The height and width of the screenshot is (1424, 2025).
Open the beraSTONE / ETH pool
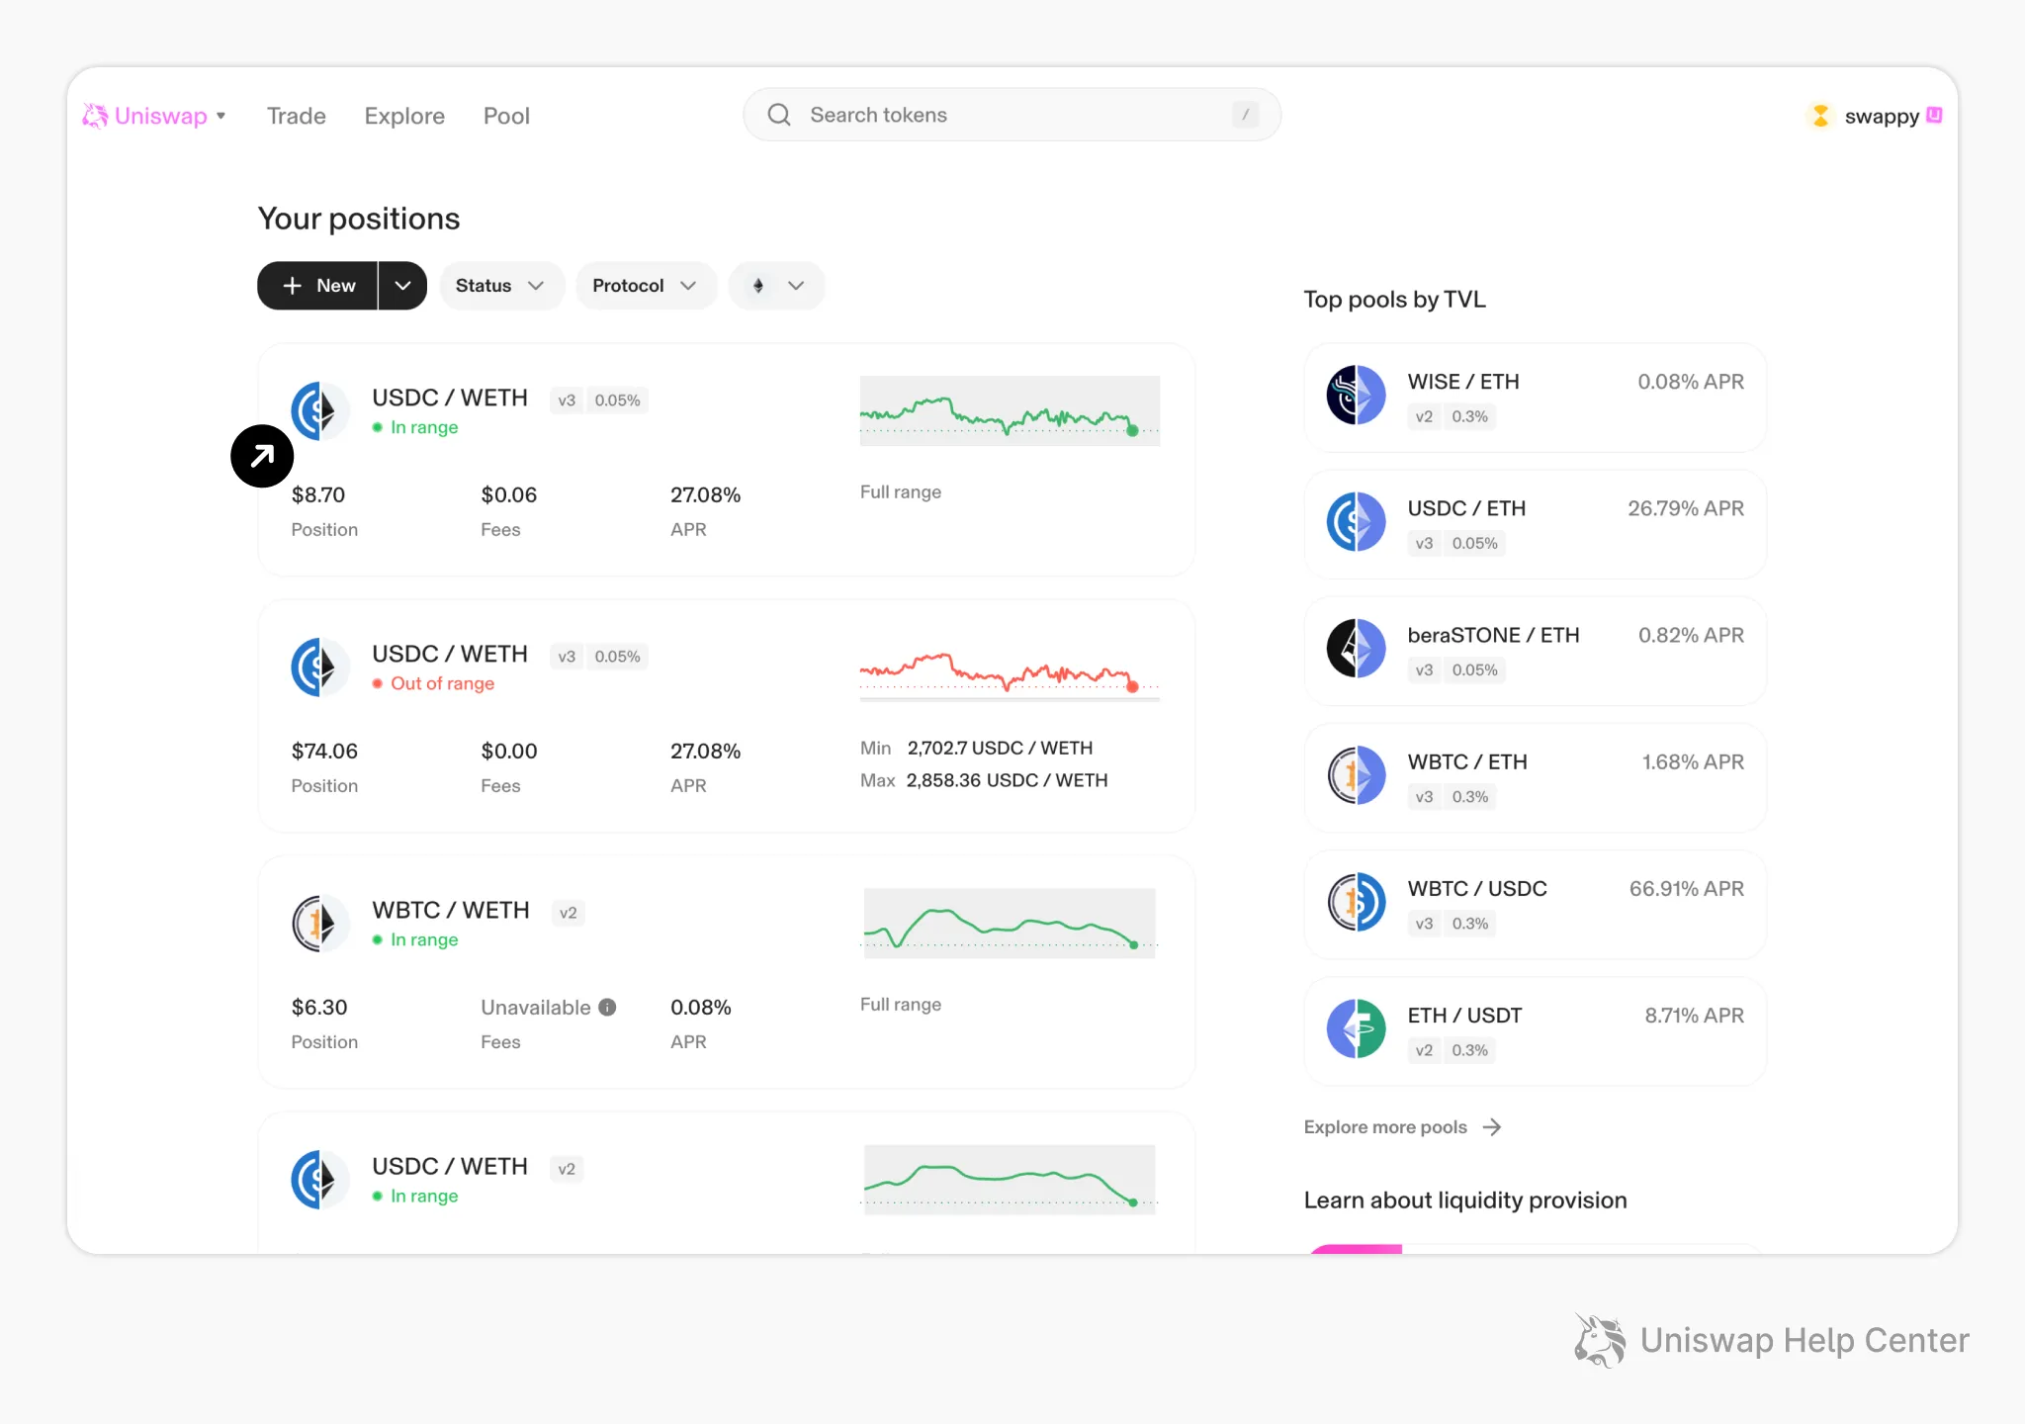coord(1535,651)
